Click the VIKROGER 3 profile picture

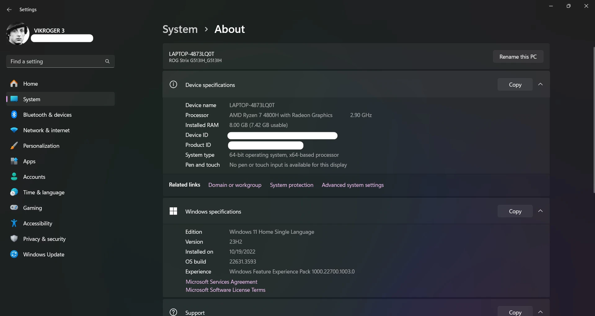pos(18,34)
